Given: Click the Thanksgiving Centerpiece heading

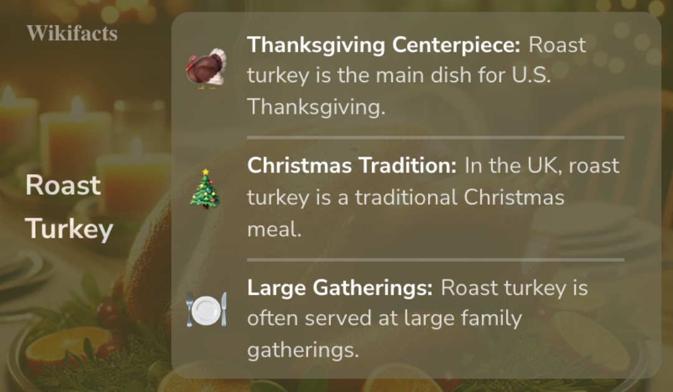Looking at the screenshot, I should [x=384, y=45].
